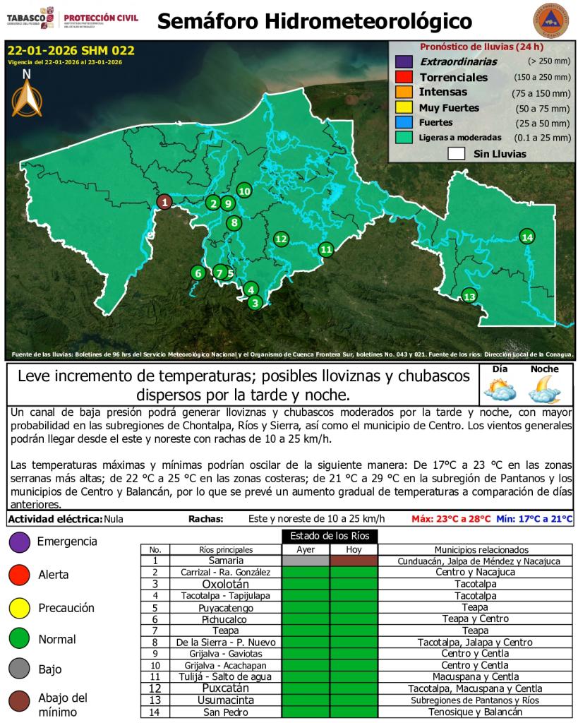Click the yellow Precaución status circle
578x723 pixels.
pyautogui.click(x=18, y=608)
